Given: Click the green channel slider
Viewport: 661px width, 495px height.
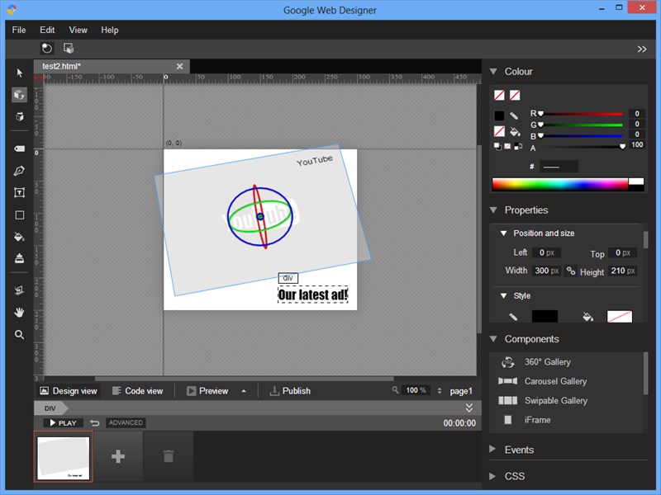Looking at the screenshot, I should 581,125.
